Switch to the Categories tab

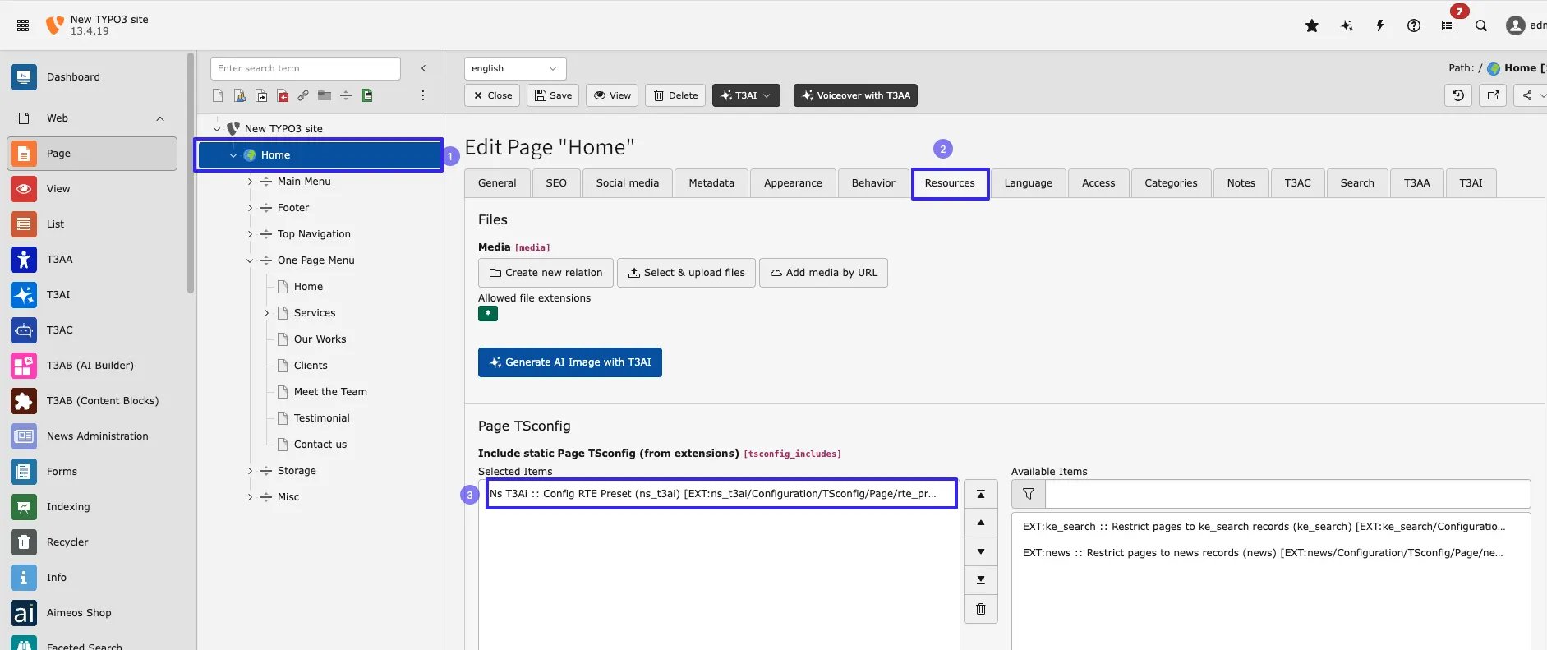point(1171,183)
